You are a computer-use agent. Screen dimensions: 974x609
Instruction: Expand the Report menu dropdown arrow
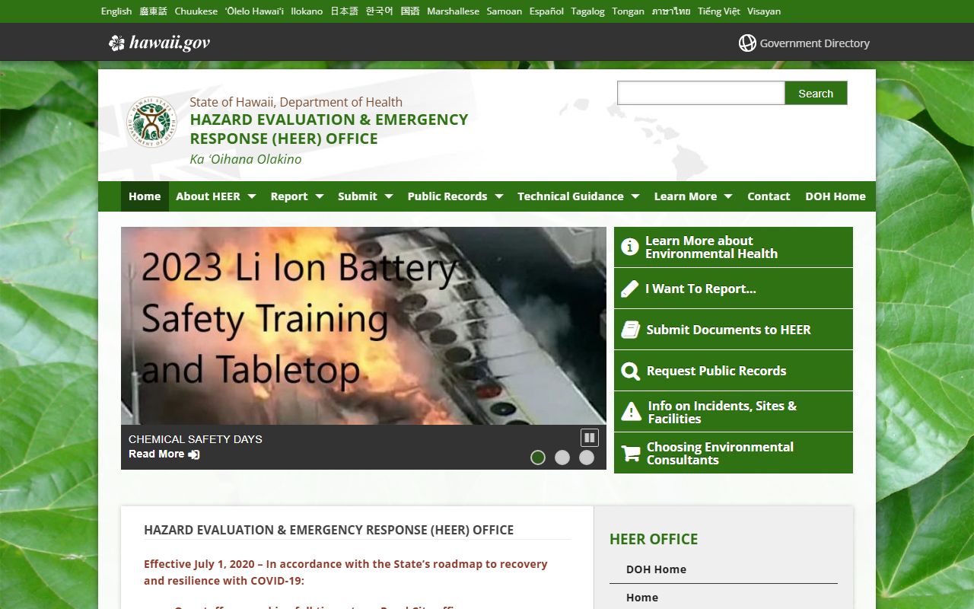tap(320, 196)
